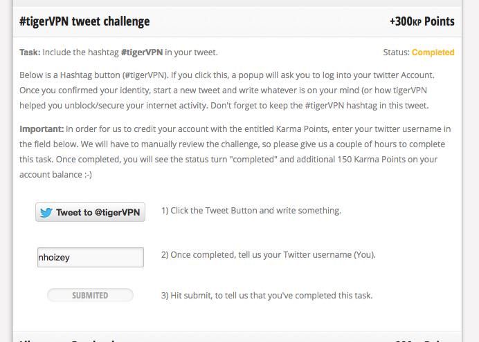479x342 pixels.
Task: Click the Twitter bird icon on the tweet button
Action: click(46, 213)
